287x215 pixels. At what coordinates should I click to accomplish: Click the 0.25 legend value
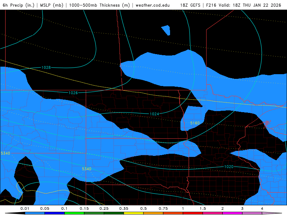tap(104, 209)
